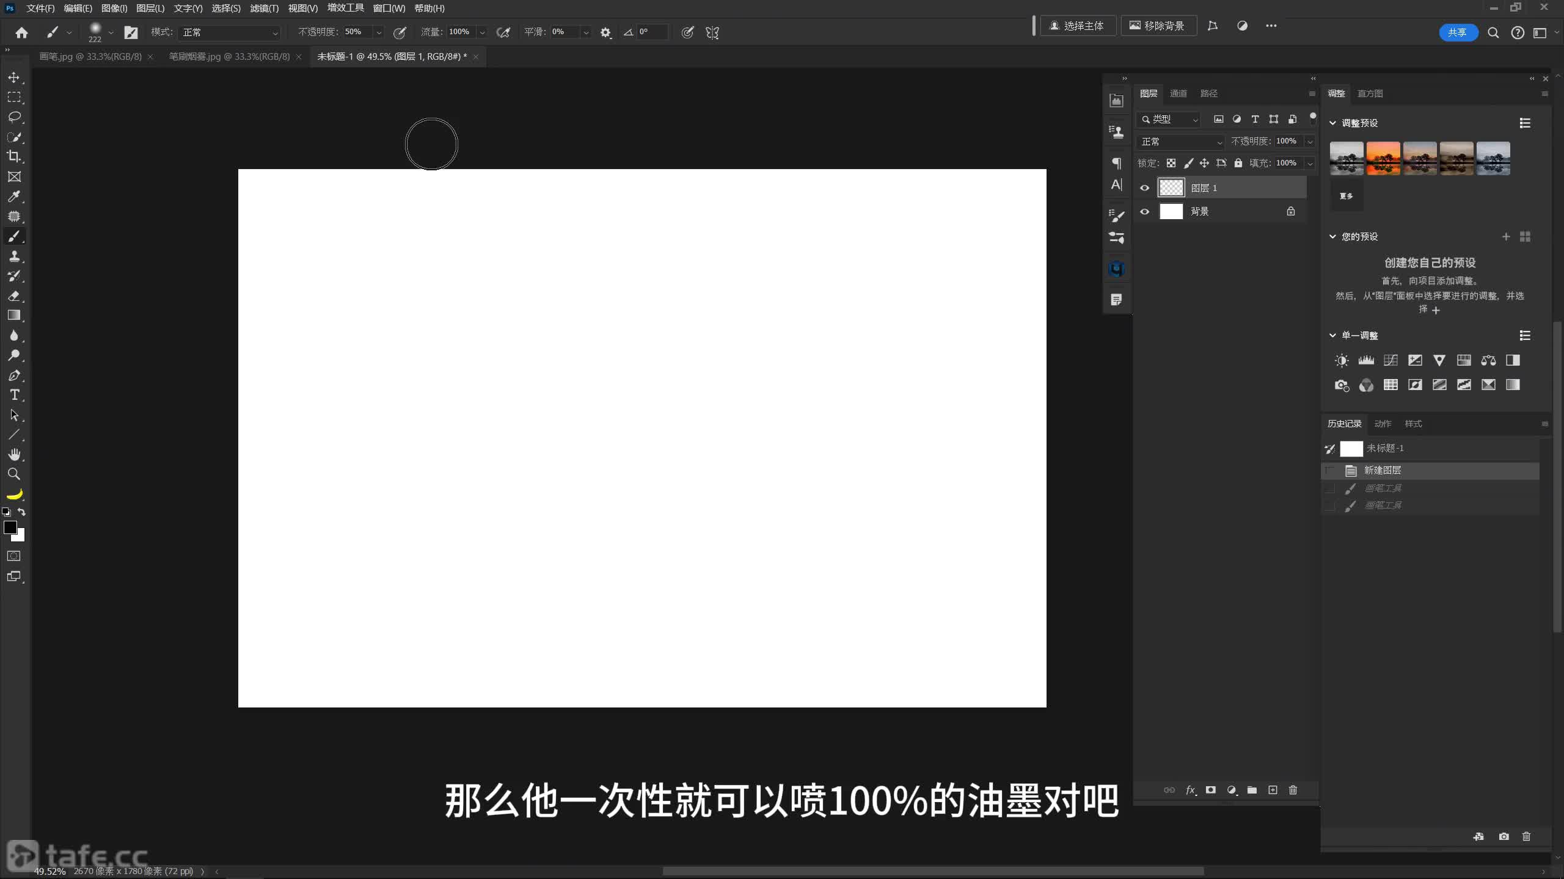Select the Crop tool
The image size is (1564, 879).
14,156
